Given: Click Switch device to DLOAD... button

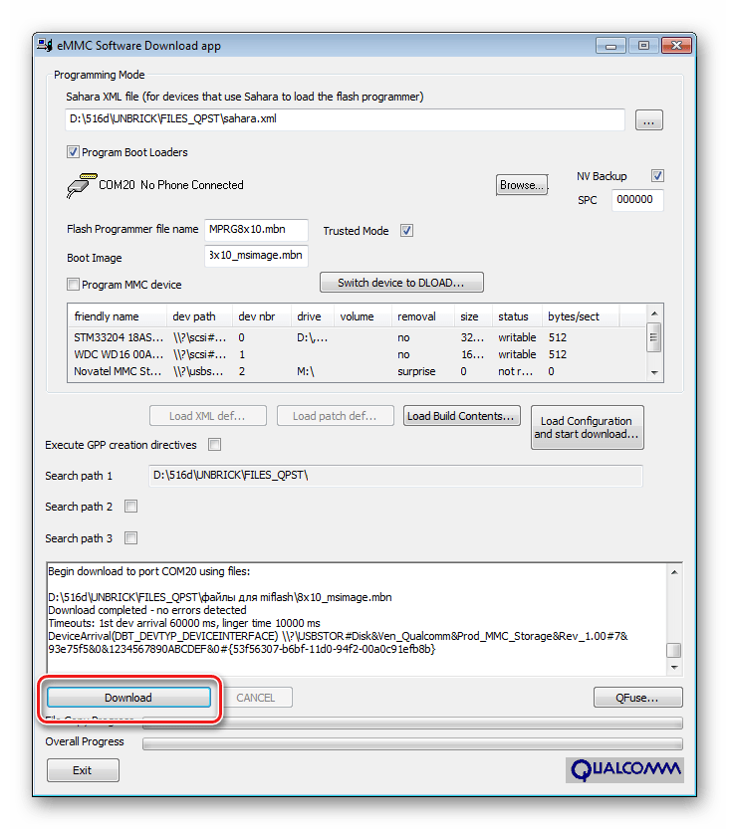Looking at the screenshot, I should click(x=401, y=283).
